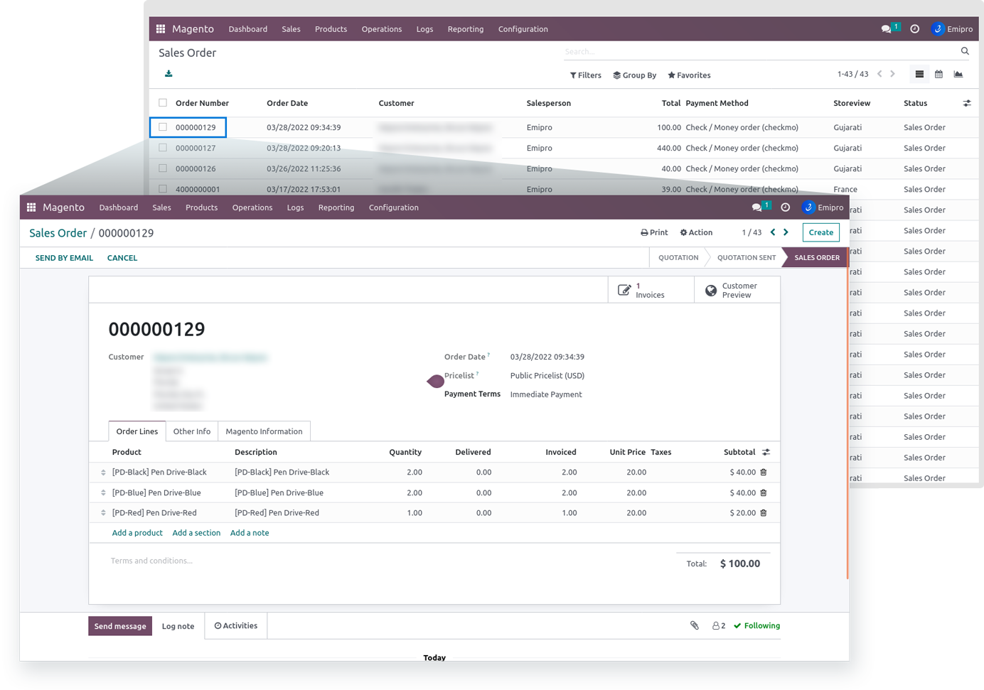The width and height of the screenshot is (984, 690).
Task: Open the Action dropdown menu
Action: (696, 233)
